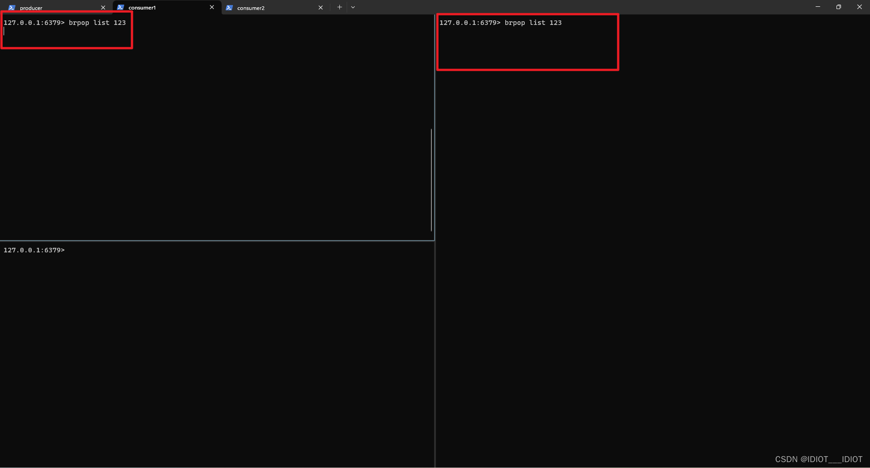Click the PowerShell icon on consumer2 tab
Image resolution: width=870 pixels, height=468 pixels.
(x=229, y=8)
